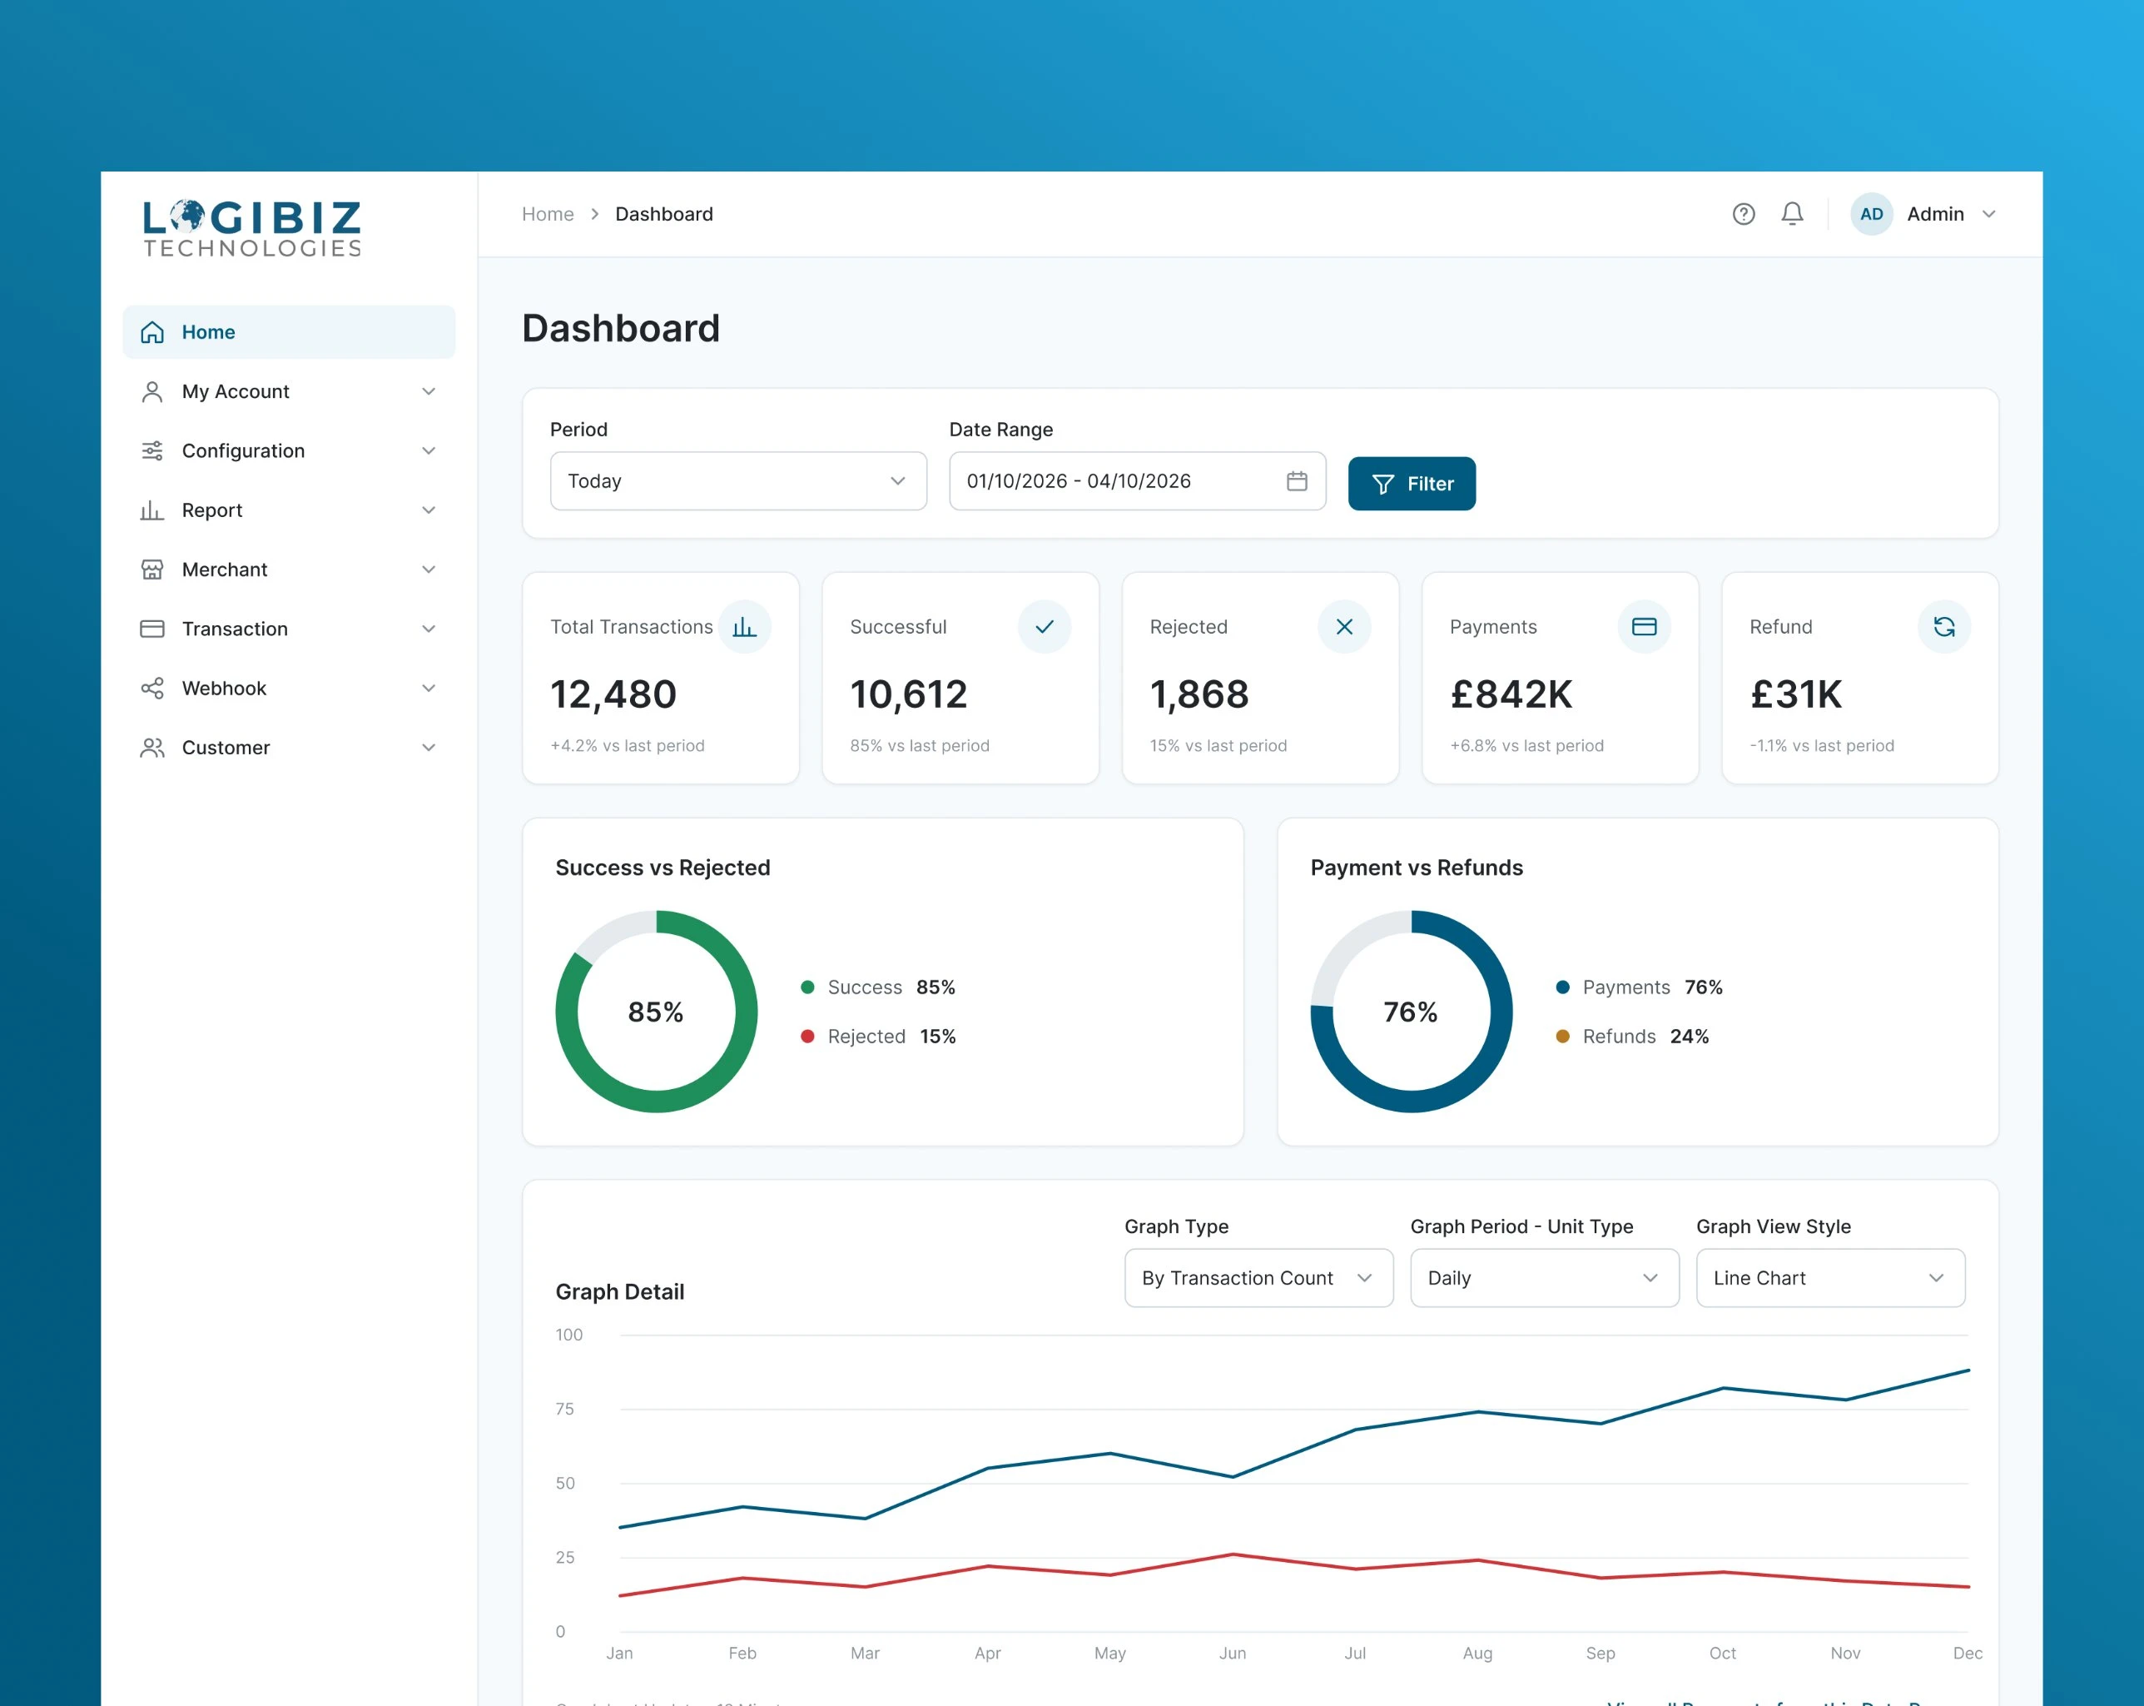This screenshot has height=1706, width=2144.
Task: Click the calendar icon in Date Range
Action: (x=1297, y=481)
